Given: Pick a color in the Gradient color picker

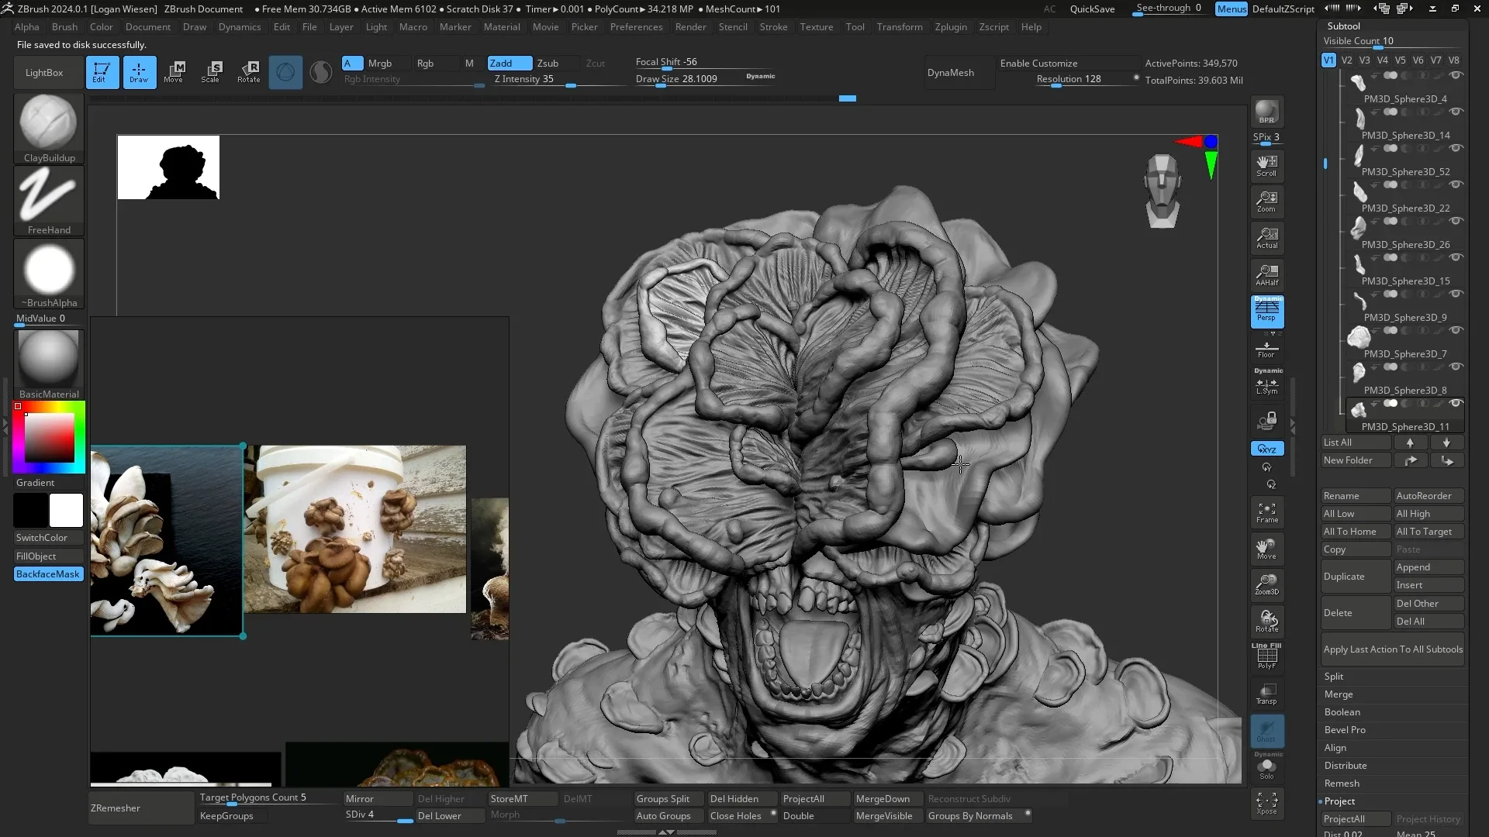Looking at the screenshot, I should [x=48, y=436].
